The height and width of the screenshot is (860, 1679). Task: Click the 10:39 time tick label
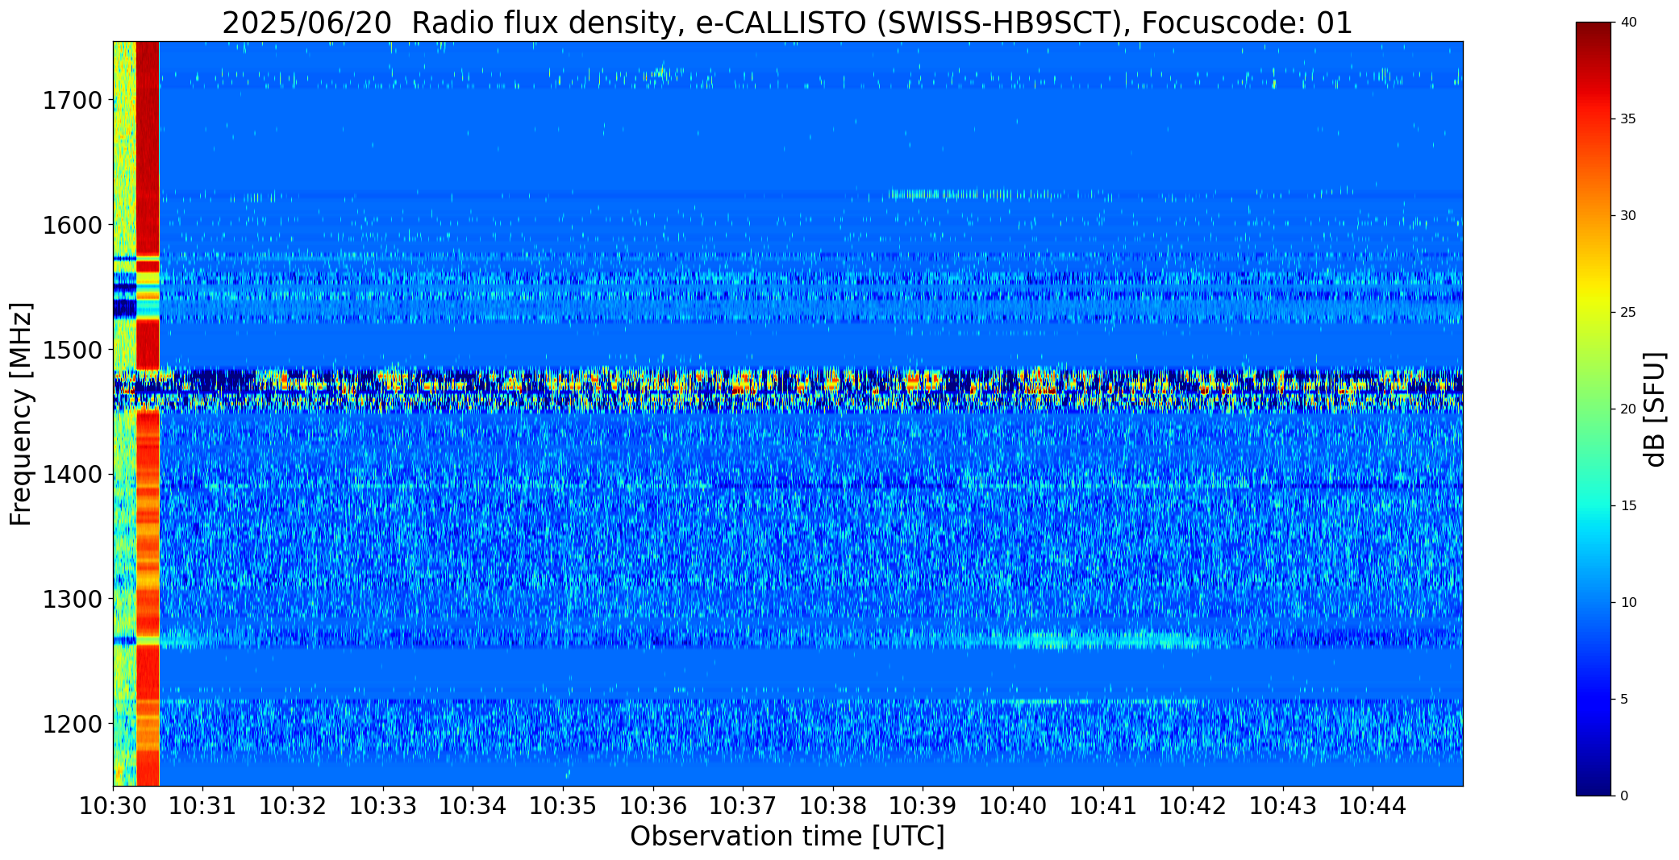[x=923, y=805]
